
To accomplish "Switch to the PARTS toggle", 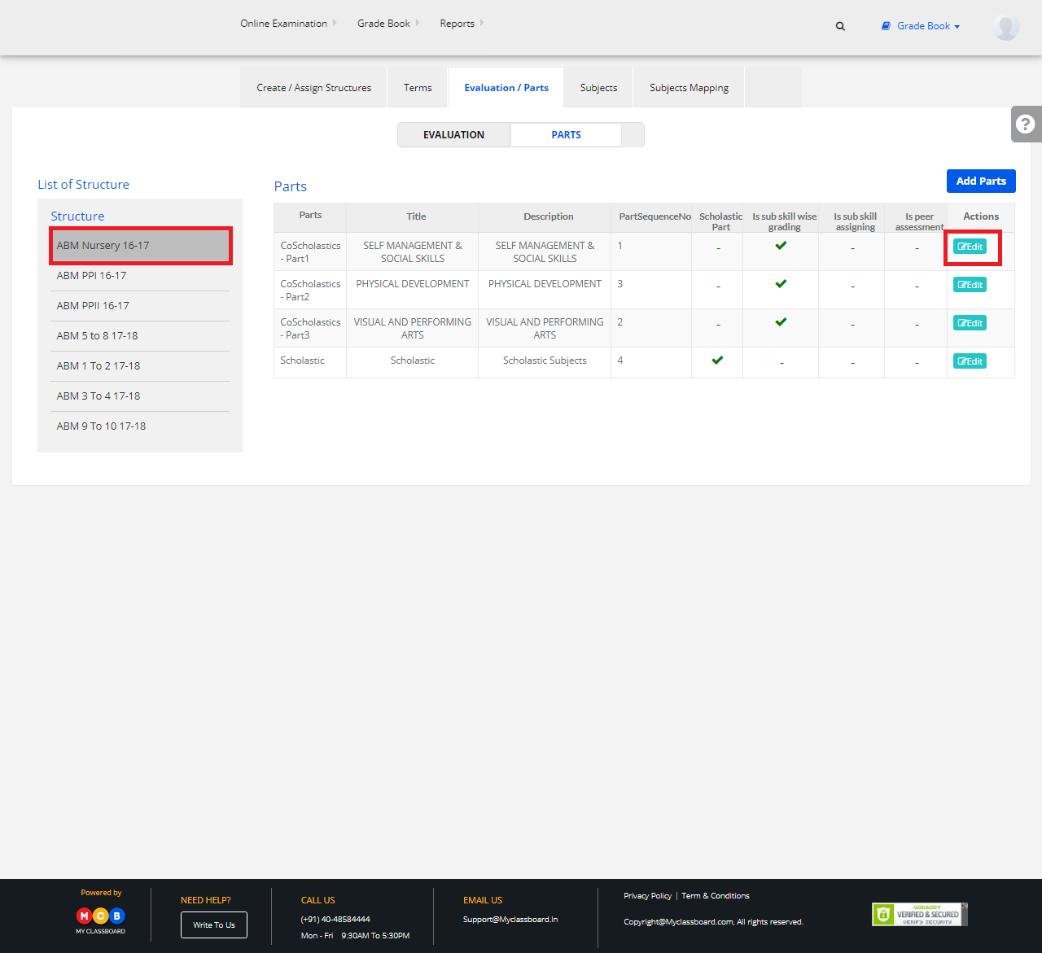I will click(x=566, y=135).
